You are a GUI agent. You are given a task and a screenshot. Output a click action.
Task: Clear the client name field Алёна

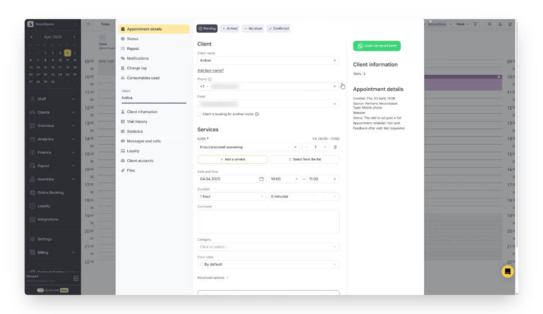click(334, 61)
